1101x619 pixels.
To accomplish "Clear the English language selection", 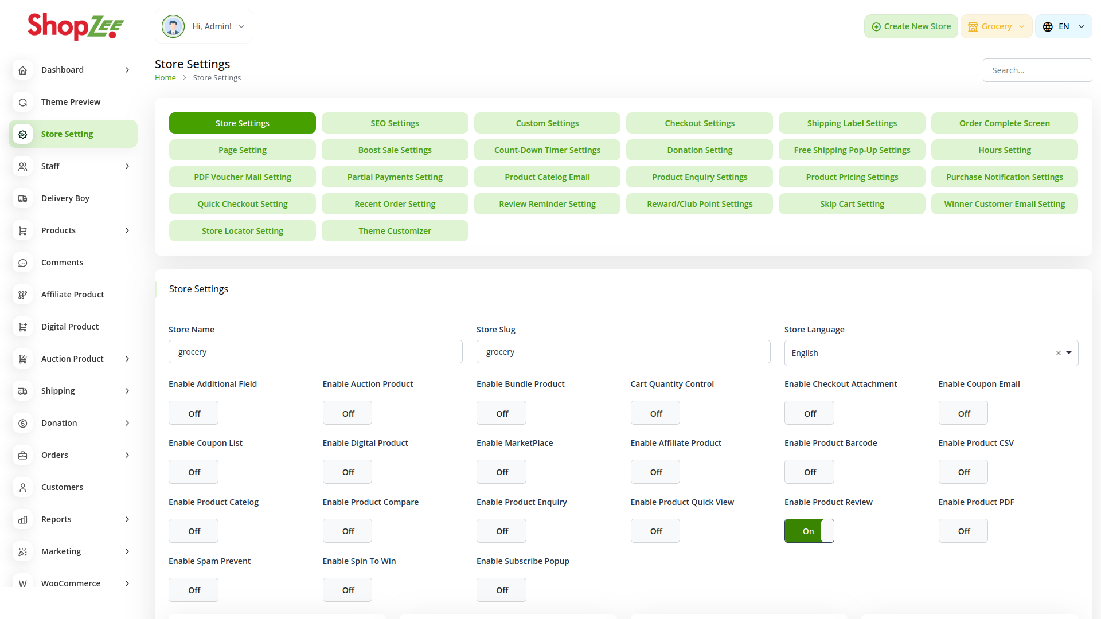I will pos(1058,353).
